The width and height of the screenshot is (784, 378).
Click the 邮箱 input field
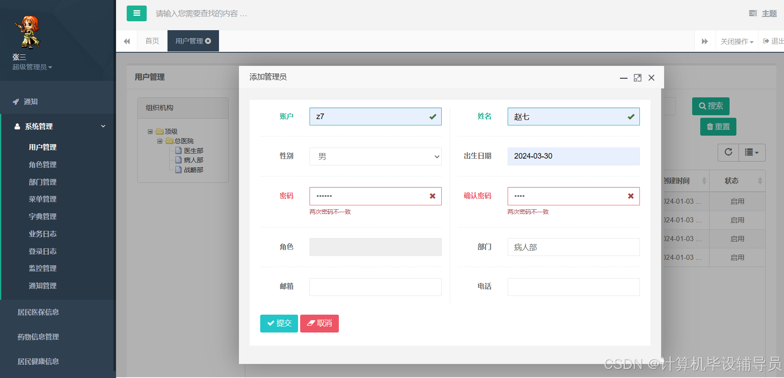click(375, 287)
